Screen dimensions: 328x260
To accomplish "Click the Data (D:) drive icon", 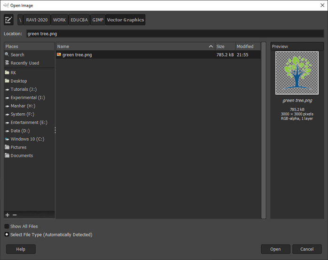I will (x=7, y=131).
